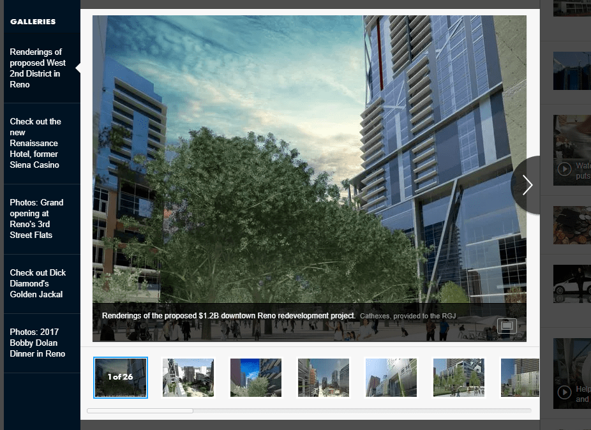Select the "Renderings of proposed West 2nd District" gallery
Viewport: 591px width, 430px height.
click(37, 68)
